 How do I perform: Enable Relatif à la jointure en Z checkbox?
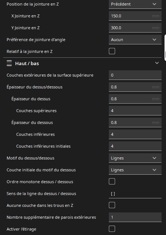pos(112,51)
